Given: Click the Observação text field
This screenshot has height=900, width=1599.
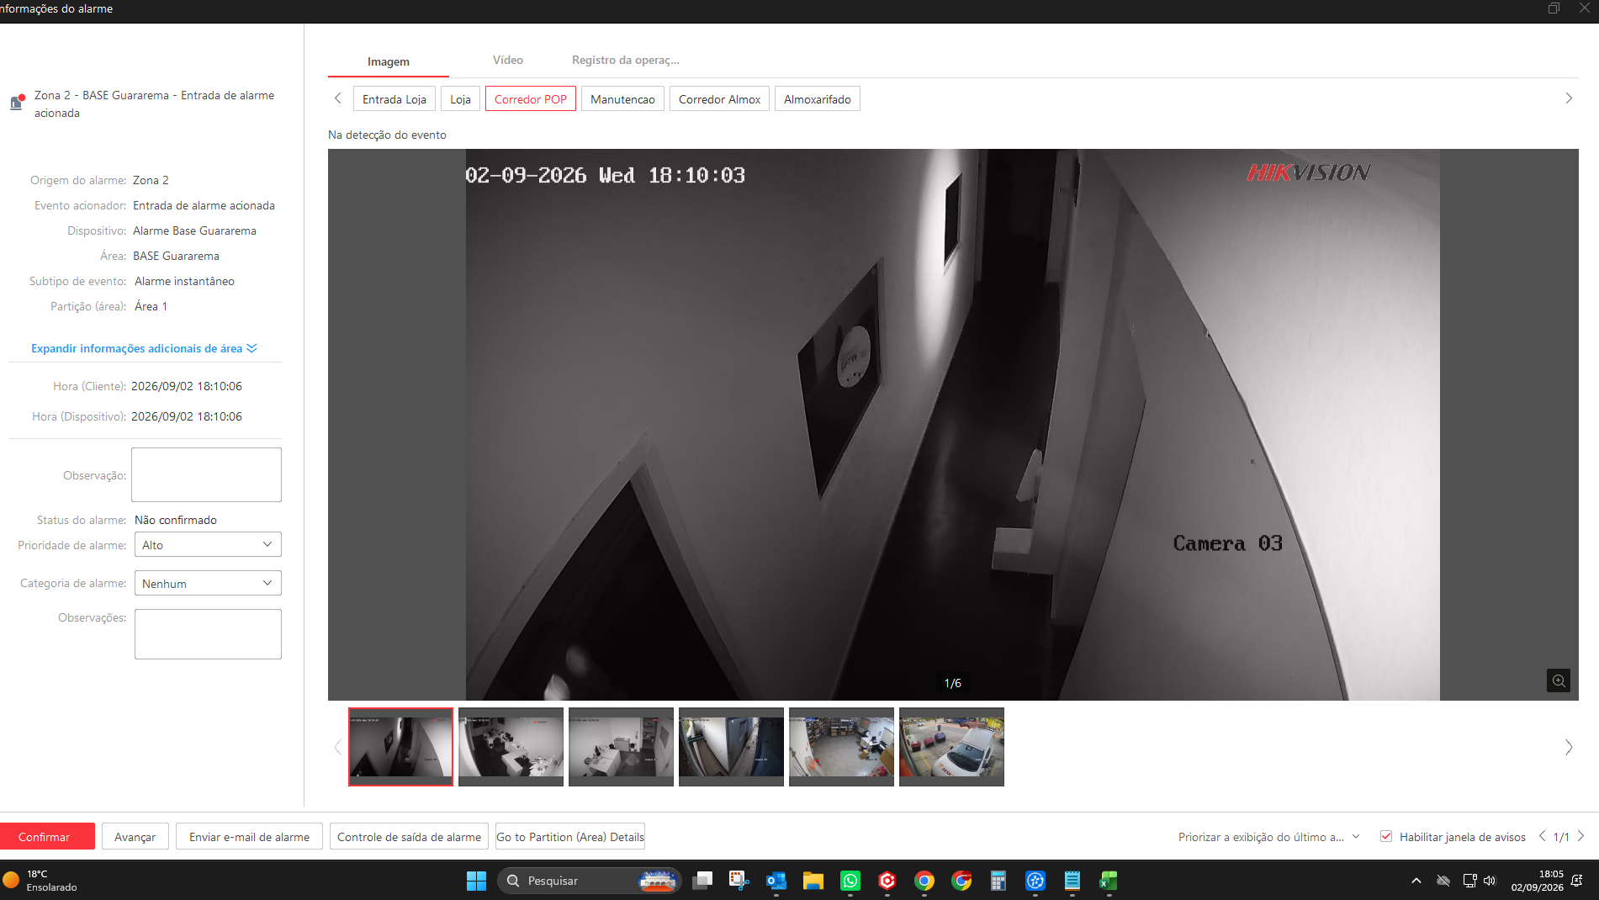Looking at the screenshot, I should click(x=206, y=474).
